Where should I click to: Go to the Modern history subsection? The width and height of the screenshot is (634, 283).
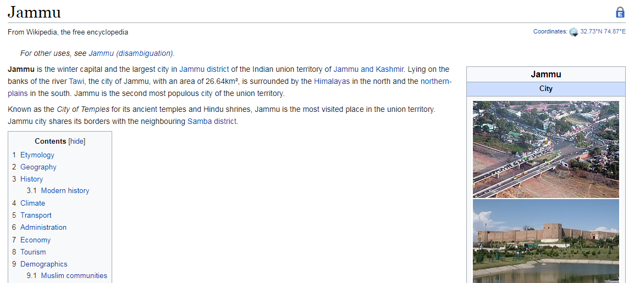click(x=65, y=191)
